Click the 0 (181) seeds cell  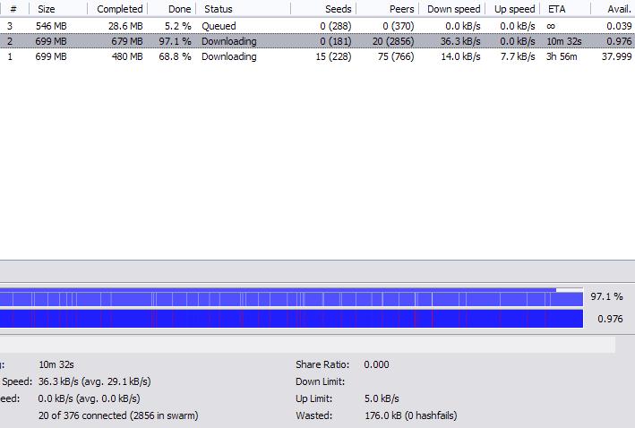(x=335, y=41)
